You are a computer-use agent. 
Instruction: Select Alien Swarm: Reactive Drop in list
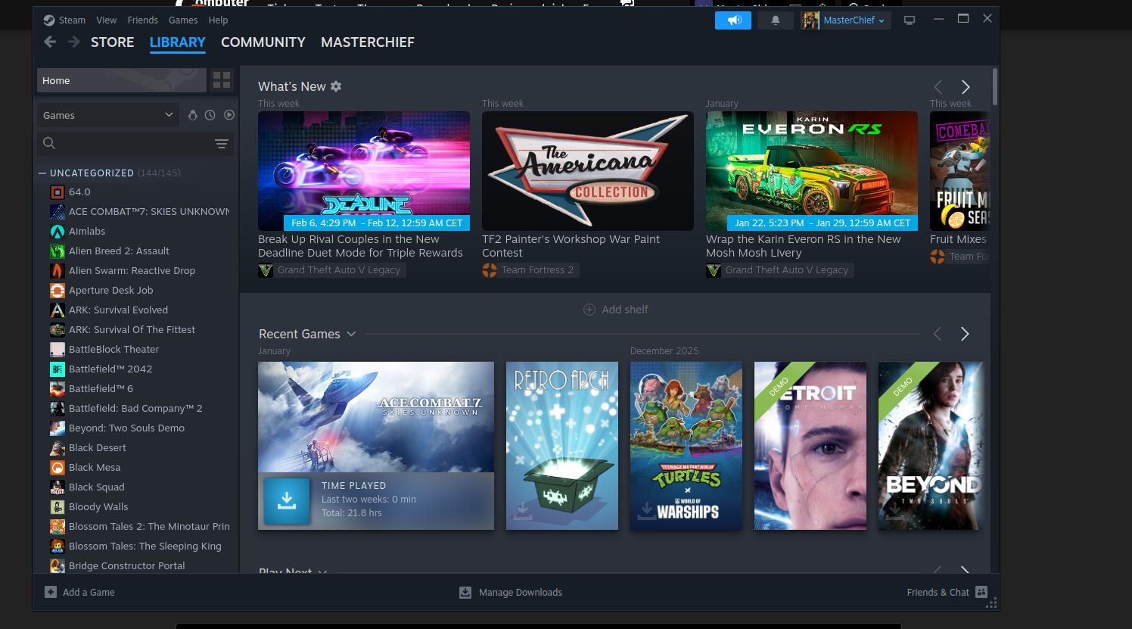click(132, 271)
